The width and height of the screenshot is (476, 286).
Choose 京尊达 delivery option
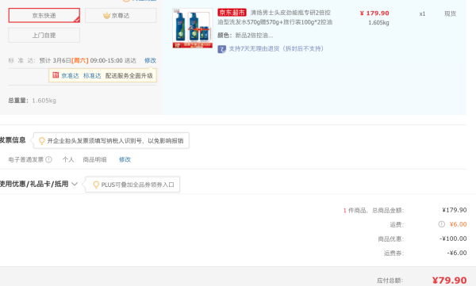[x=121, y=16]
